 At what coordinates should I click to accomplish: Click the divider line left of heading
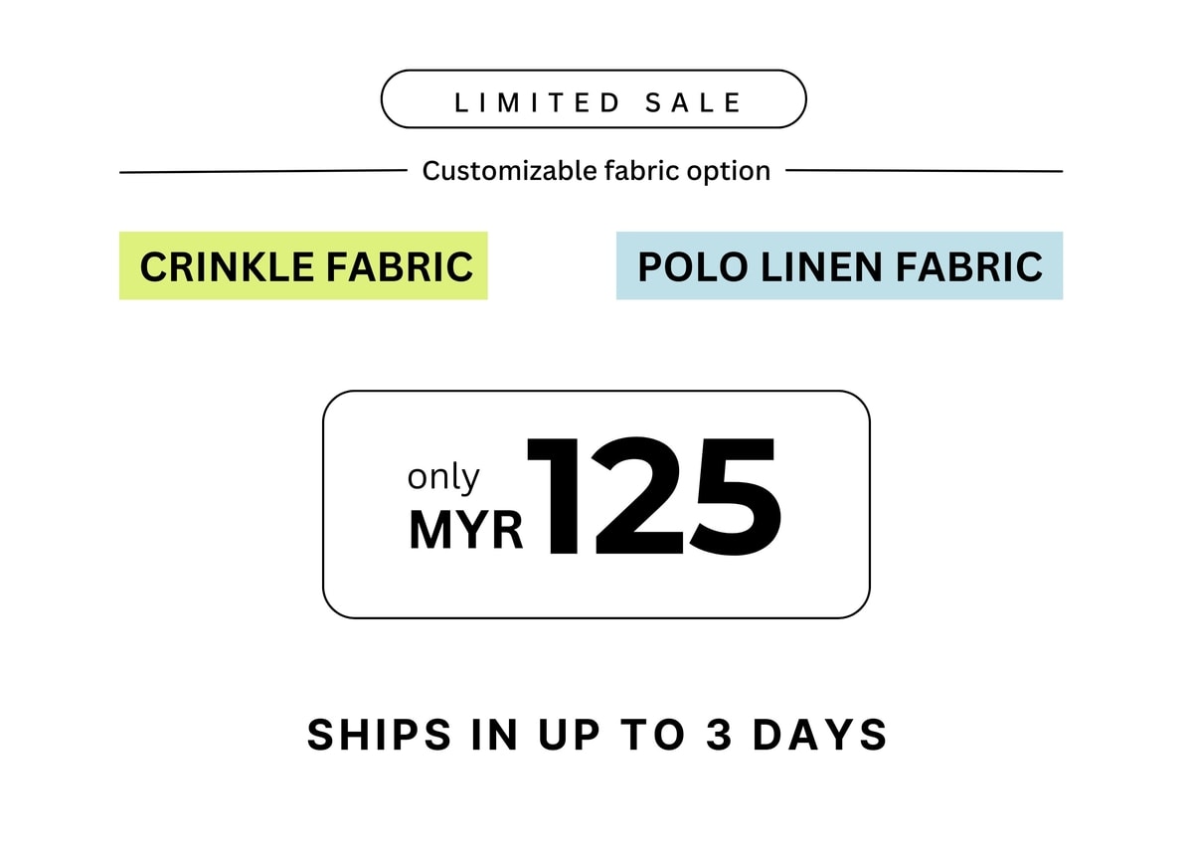pos(263,171)
